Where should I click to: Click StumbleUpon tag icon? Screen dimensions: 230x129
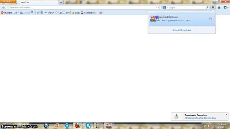tap(38, 13)
